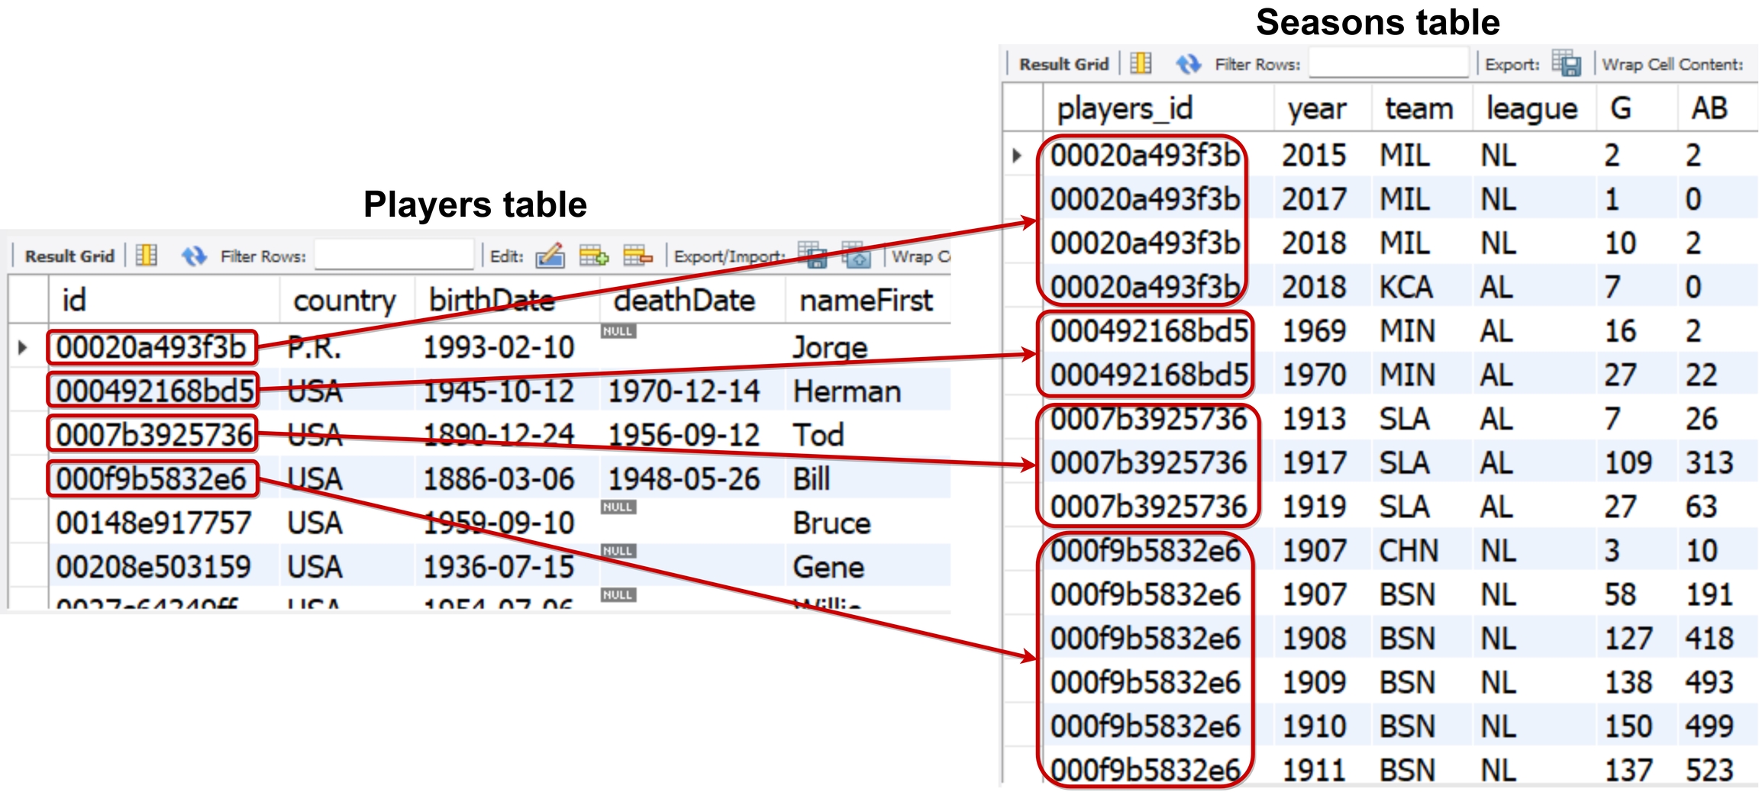The width and height of the screenshot is (1759, 792).
Task: Click the import records icon in Players
Action: coord(857,256)
